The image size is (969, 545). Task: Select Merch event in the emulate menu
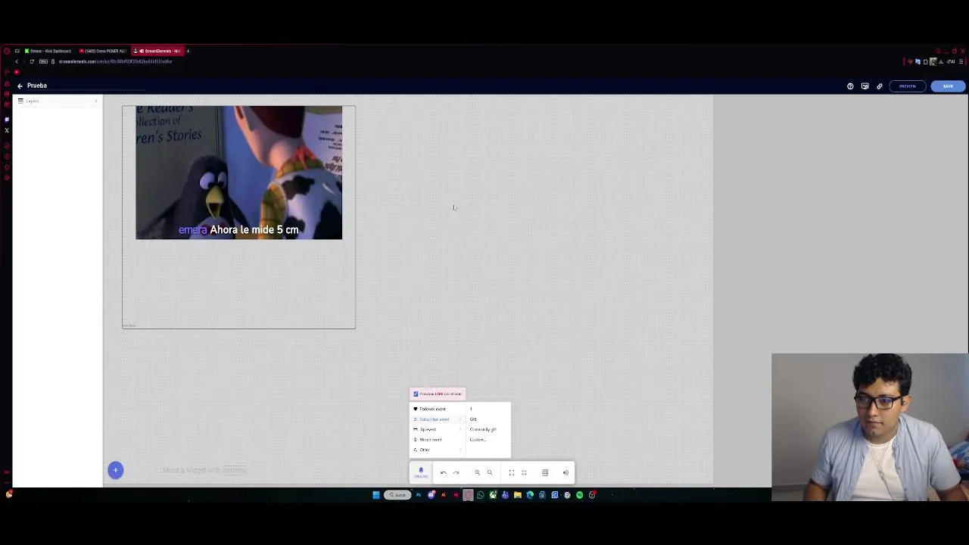pos(436,439)
